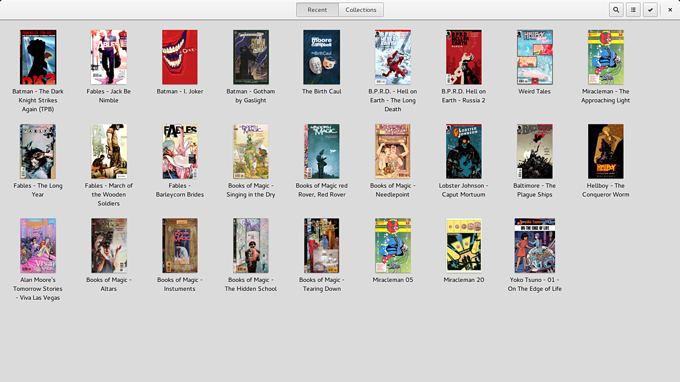
Task: Open the search icon in header
Action: click(616, 10)
